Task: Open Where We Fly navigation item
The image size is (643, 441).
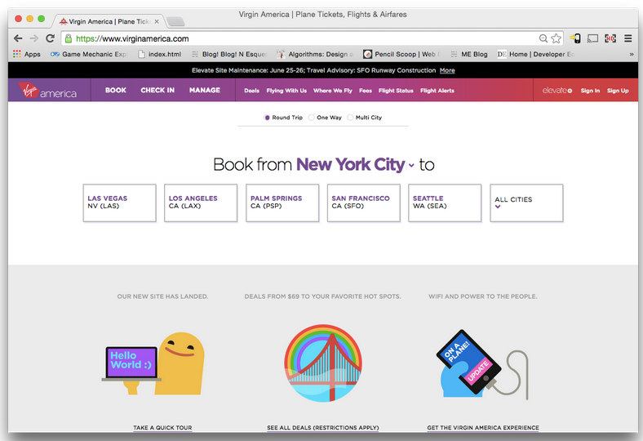Action: [x=333, y=91]
